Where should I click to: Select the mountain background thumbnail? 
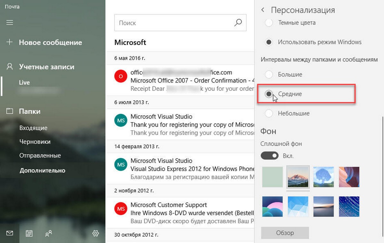point(298,177)
